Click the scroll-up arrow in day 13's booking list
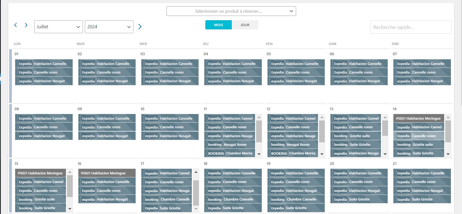The width and height of the screenshot is (462, 214). coord(385,117)
